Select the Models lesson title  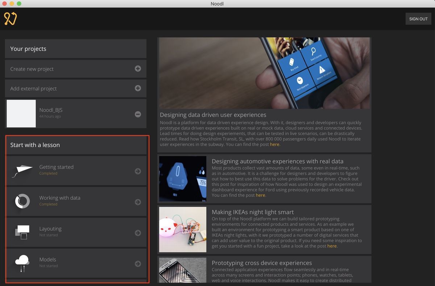point(47,260)
